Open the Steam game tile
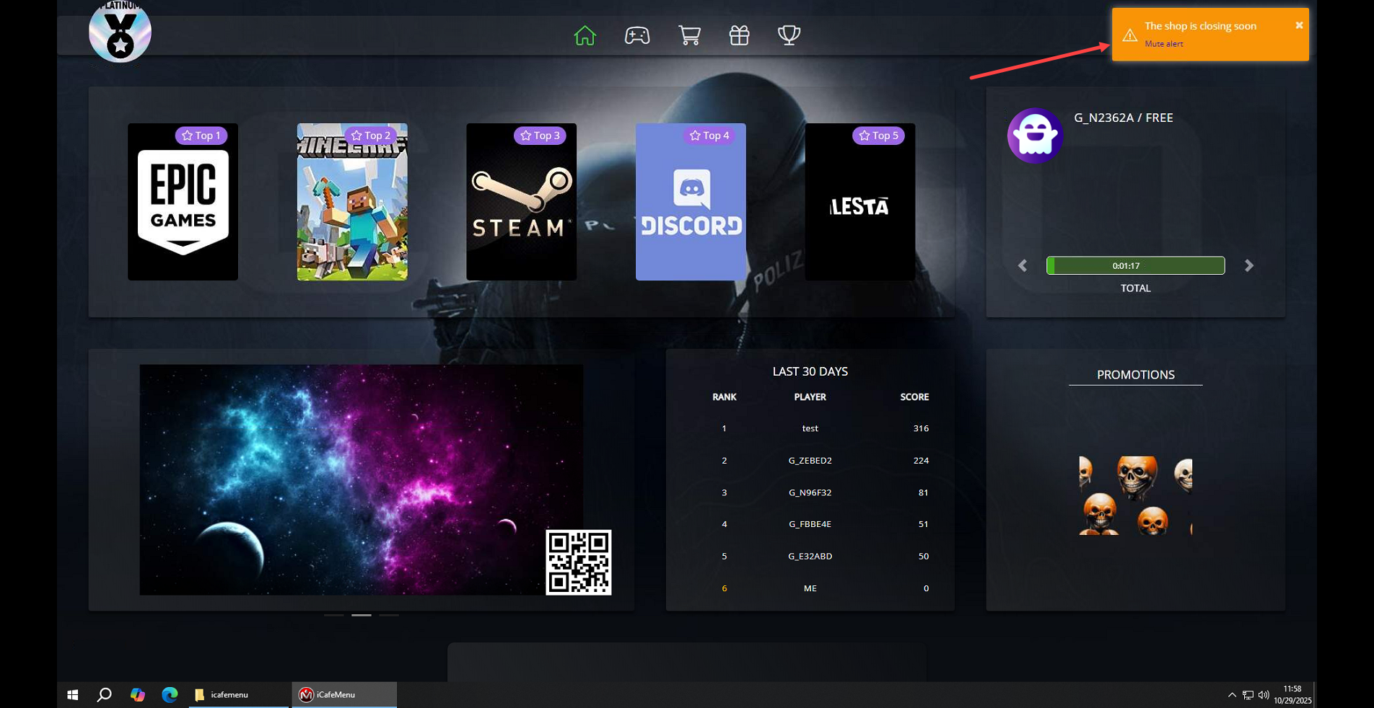The width and height of the screenshot is (1374, 708). [521, 202]
